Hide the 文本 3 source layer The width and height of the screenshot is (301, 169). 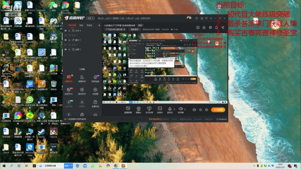click(66, 31)
